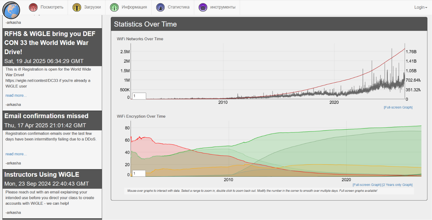Click 2020 on the WiFi Encryption time axis
This screenshot has height=220, width=432.
point(346,180)
